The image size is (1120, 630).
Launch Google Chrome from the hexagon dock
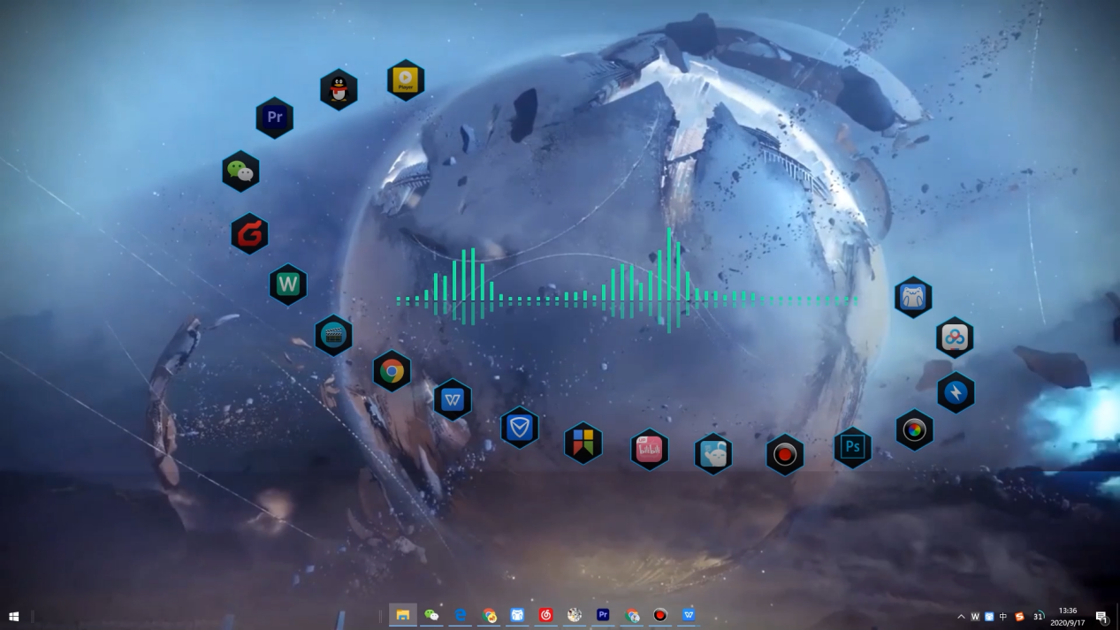pyautogui.click(x=392, y=372)
